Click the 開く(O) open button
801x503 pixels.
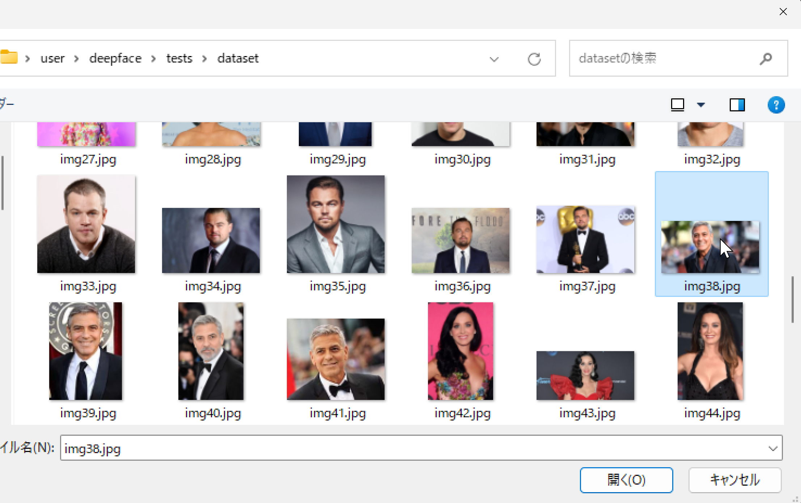pyautogui.click(x=626, y=480)
